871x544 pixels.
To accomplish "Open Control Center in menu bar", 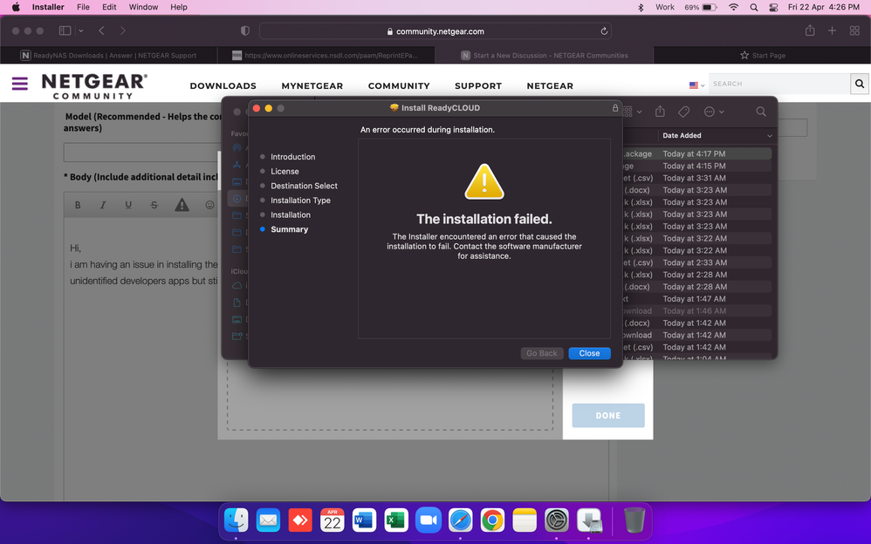I will click(773, 7).
